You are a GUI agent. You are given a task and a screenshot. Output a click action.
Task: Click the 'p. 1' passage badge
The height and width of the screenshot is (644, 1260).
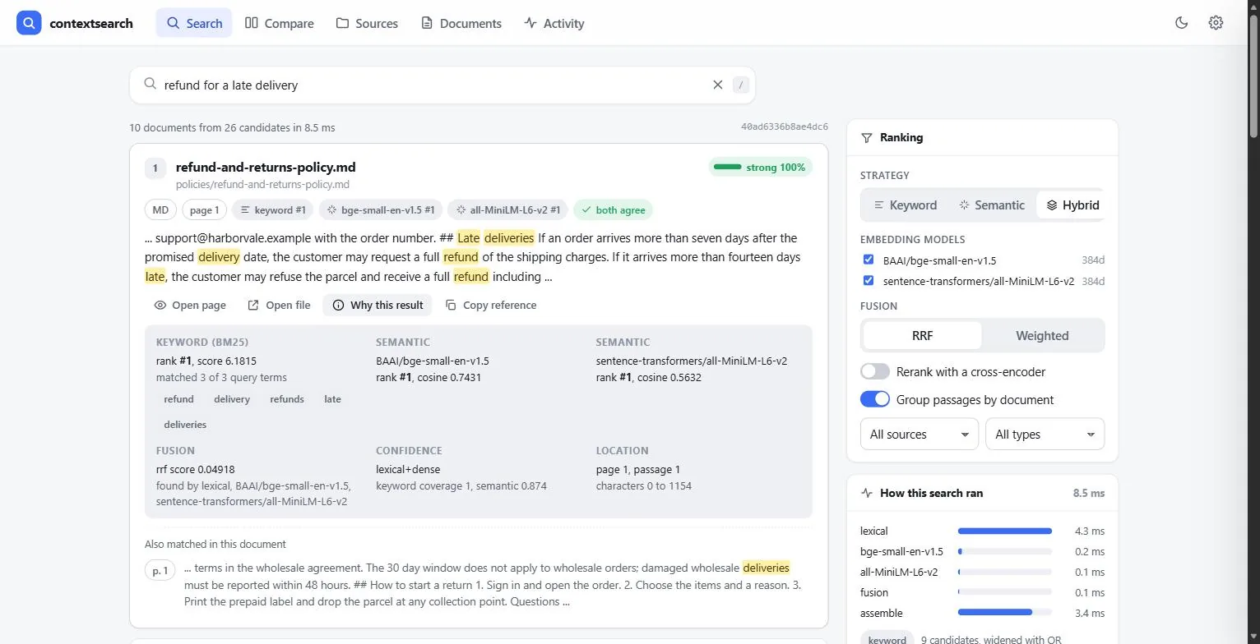point(160,570)
